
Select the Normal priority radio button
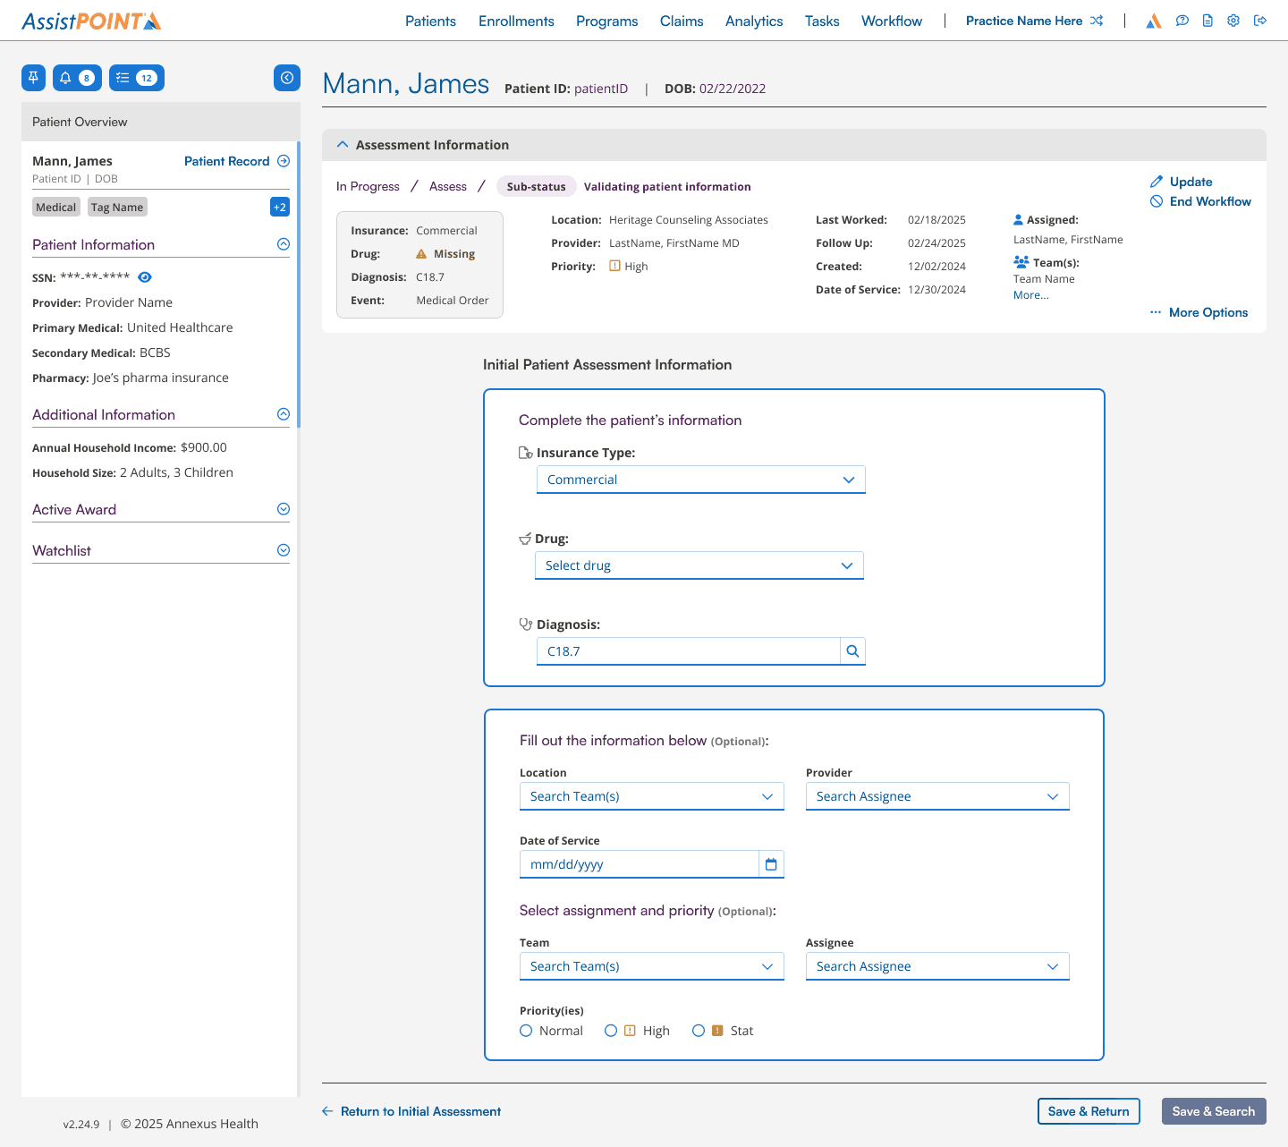(x=526, y=1031)
